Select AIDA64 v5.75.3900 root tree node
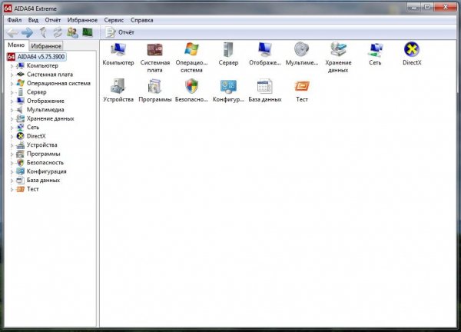 point(41,56)
